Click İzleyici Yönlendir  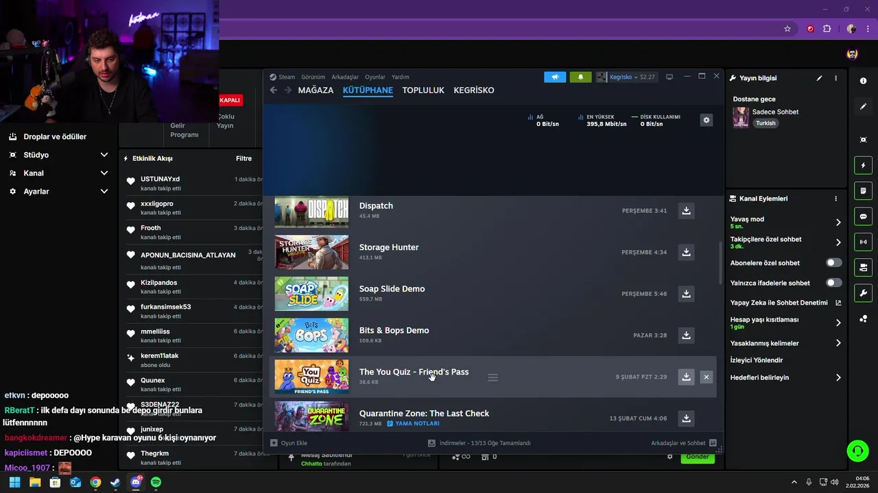click(x=757, y=360)
